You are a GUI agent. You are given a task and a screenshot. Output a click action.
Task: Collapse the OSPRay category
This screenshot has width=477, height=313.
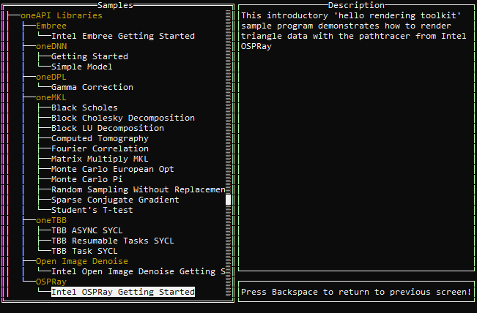[x=51, y=282]
